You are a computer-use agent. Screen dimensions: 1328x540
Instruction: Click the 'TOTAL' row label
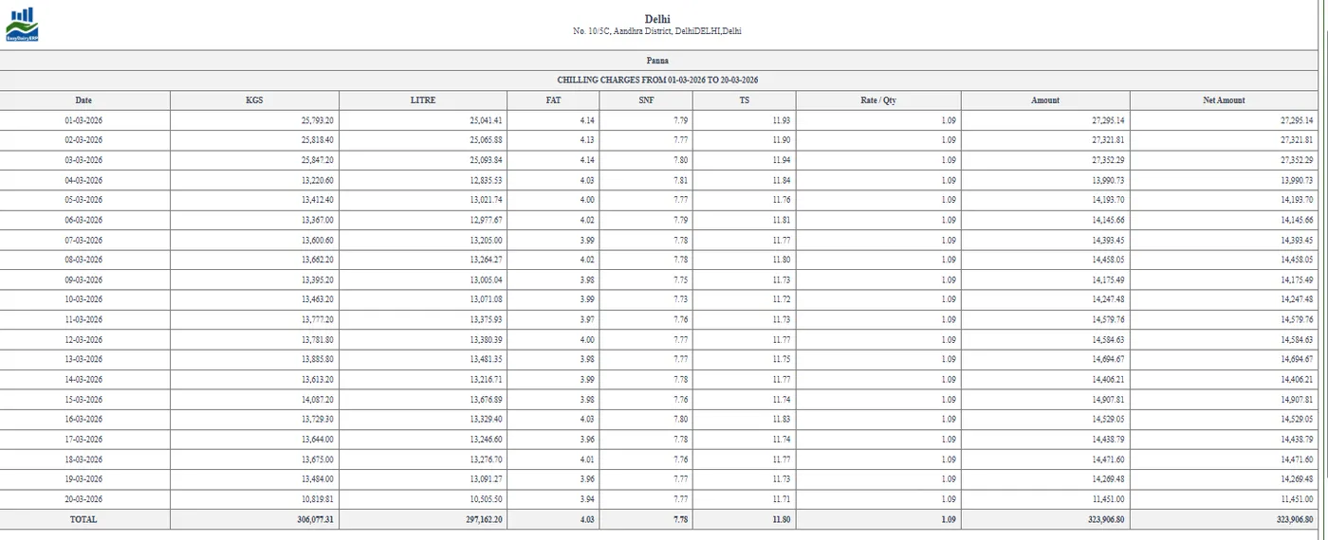(x=83, y=519)
